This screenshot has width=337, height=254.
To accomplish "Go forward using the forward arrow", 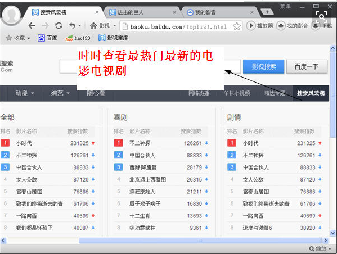I will (45, 26).
